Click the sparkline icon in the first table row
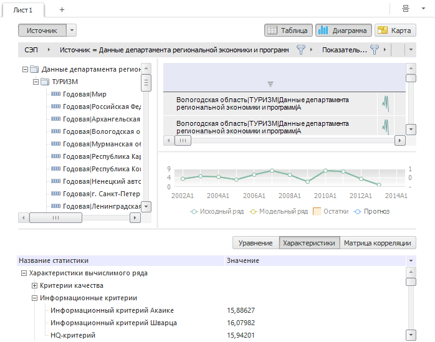This screenshot has height=342, width=435. (x=386, y=102)
